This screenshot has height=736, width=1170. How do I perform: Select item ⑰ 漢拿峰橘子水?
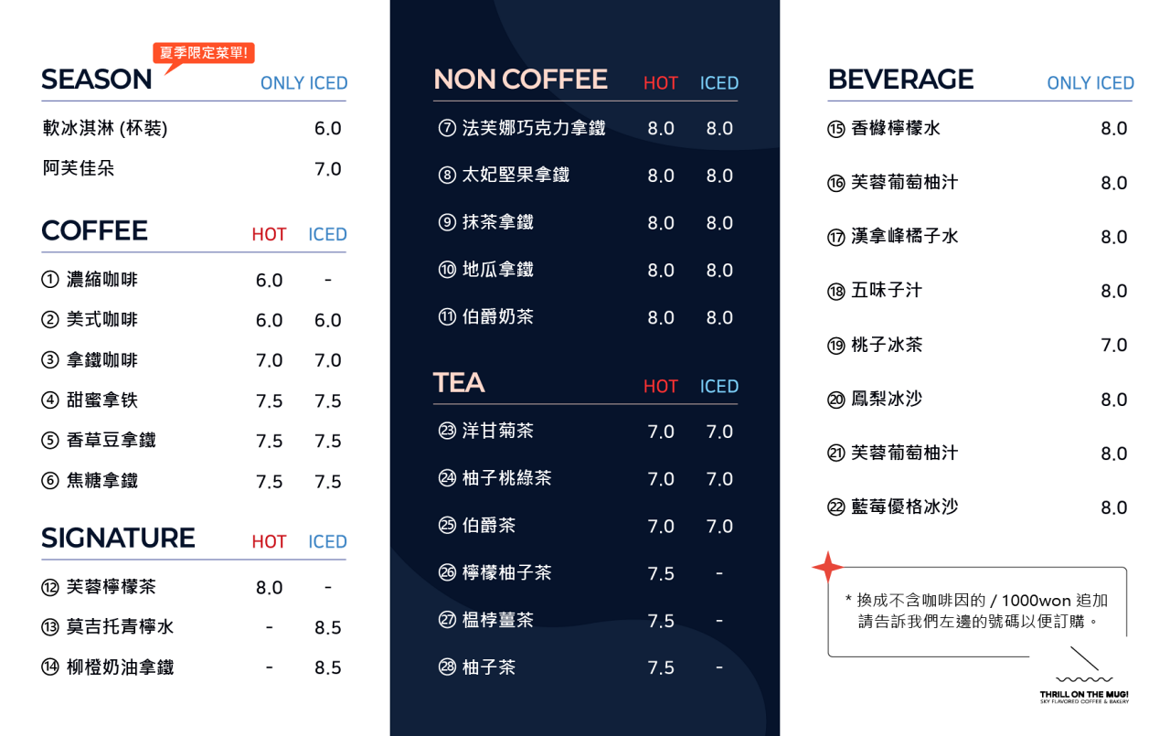pos(893,237)
